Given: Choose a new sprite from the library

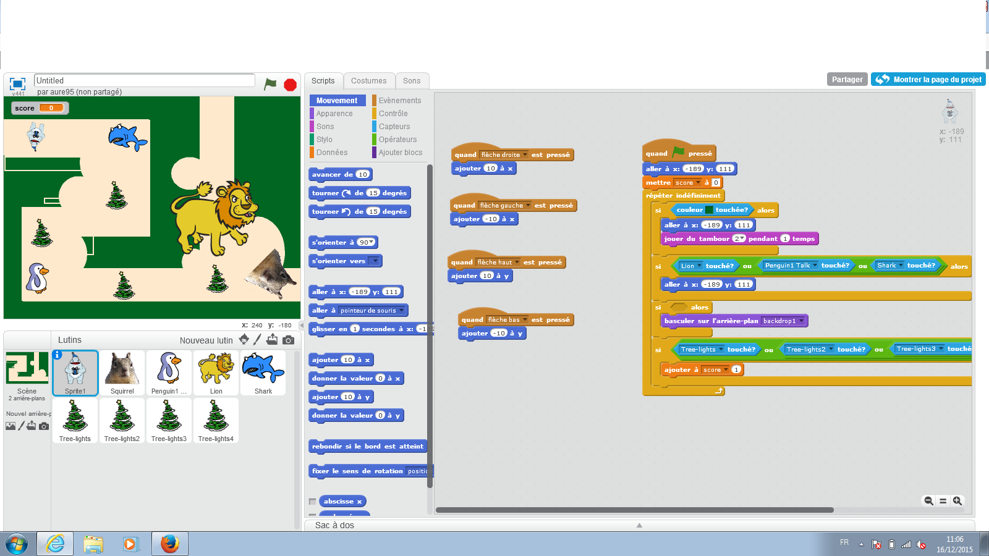Looking at the screenshot, I should tap(244, 339).
